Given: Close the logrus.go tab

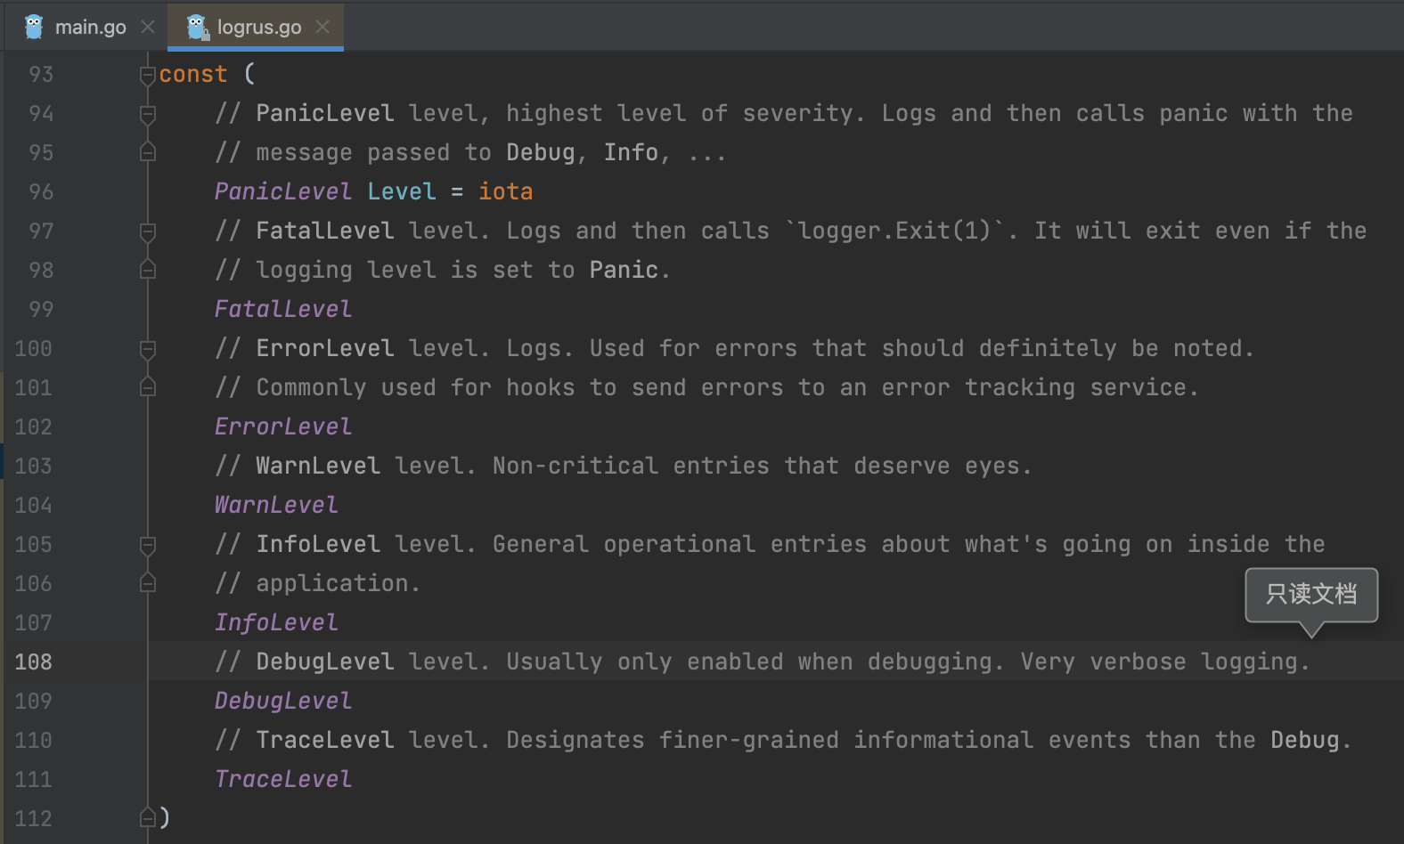Looking at the screenshot, I should (x=322, y=28).
